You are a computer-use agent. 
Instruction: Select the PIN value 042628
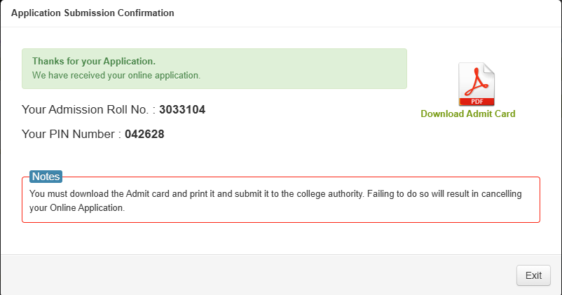(144, 134)
